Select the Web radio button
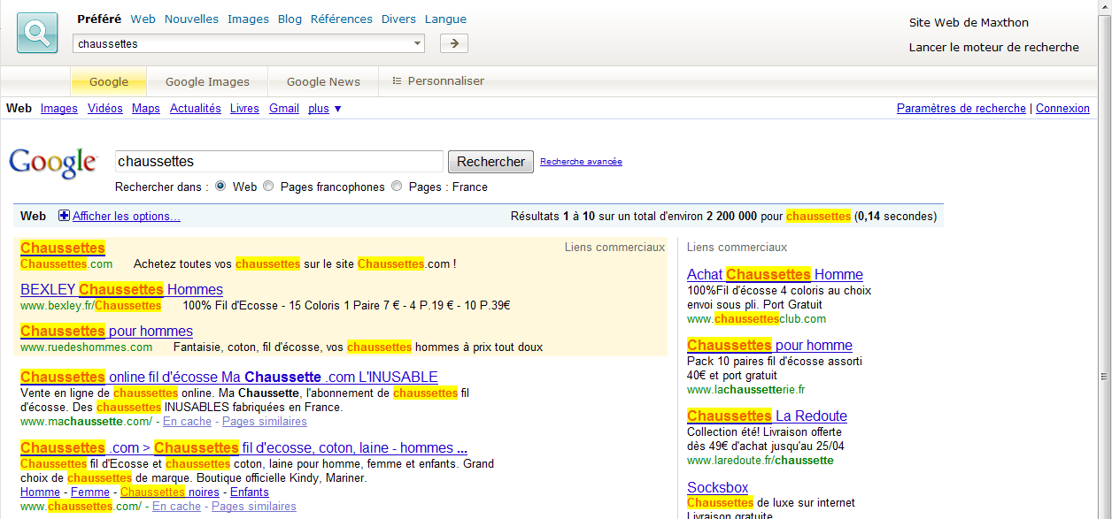1112x519 pixels. (220, 187)
